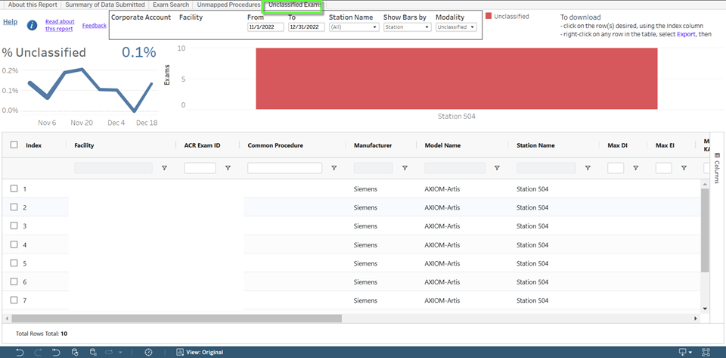
Task: Sort by Station Name column header
Action: [x=535, y=145]
